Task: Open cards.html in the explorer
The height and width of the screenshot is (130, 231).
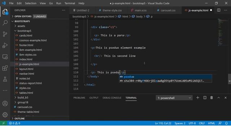Action: click(x=26, y=35)
